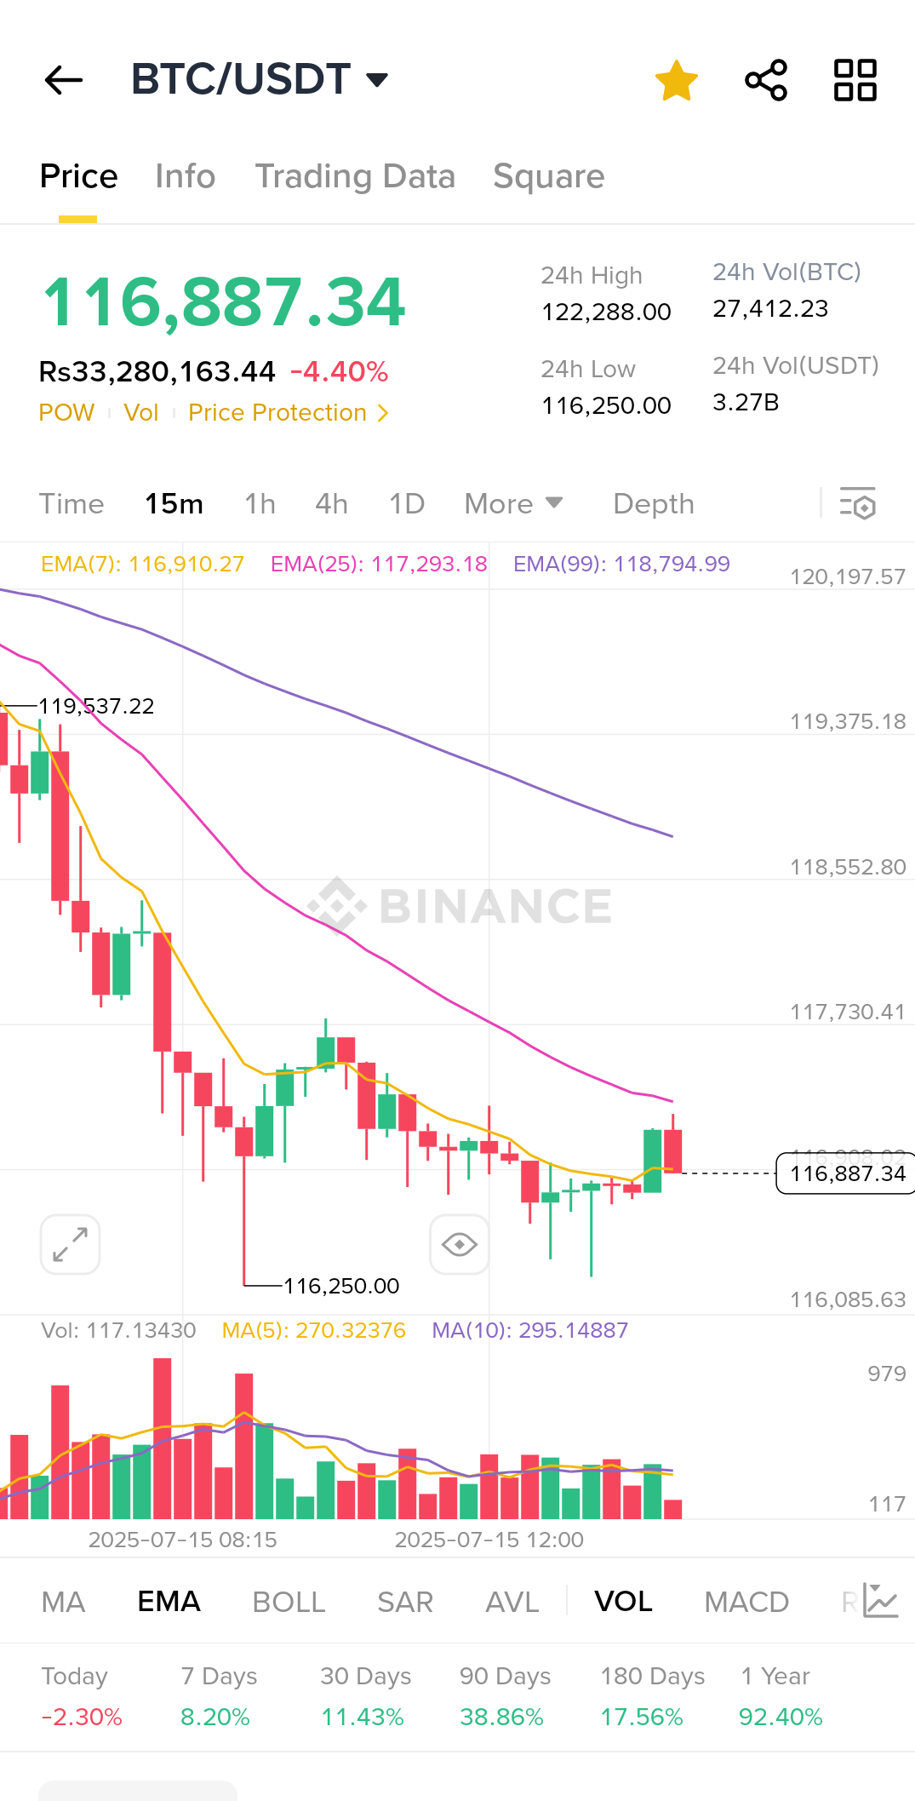Open the grid layout icon

pos(855,80)
